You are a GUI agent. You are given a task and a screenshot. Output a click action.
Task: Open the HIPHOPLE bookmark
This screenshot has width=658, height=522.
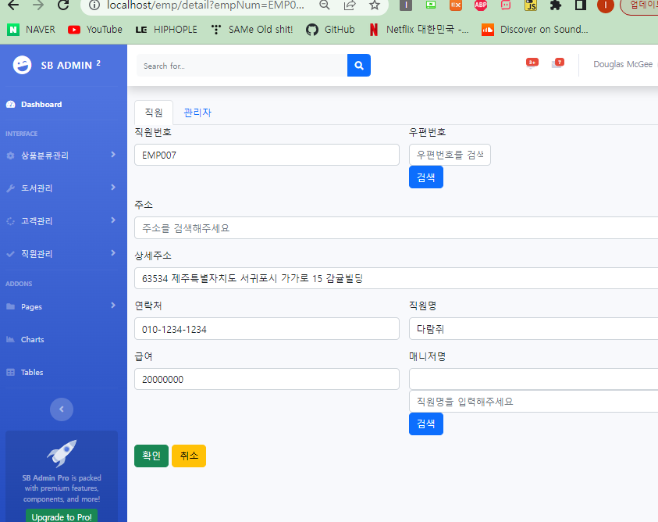tap(166, 30)
